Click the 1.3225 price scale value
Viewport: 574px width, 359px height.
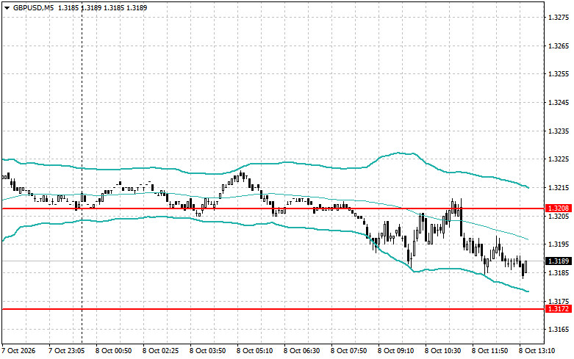pyautogui.click(x=559, y=159)
